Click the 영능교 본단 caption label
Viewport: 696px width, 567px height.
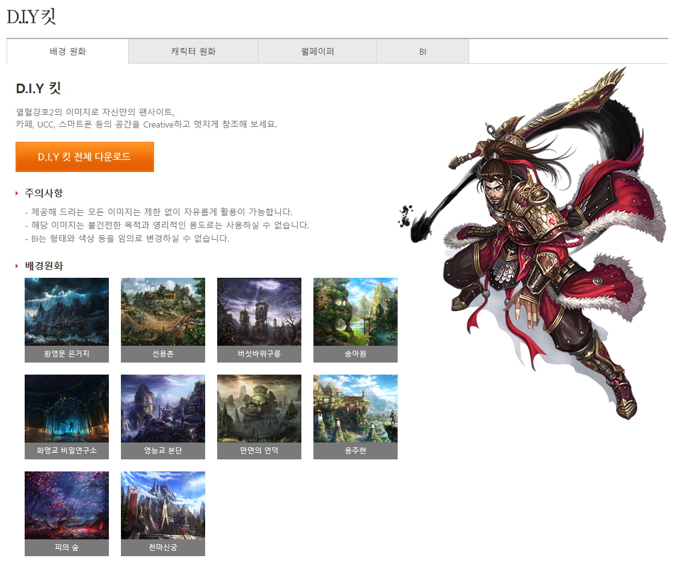coord(163,451)
